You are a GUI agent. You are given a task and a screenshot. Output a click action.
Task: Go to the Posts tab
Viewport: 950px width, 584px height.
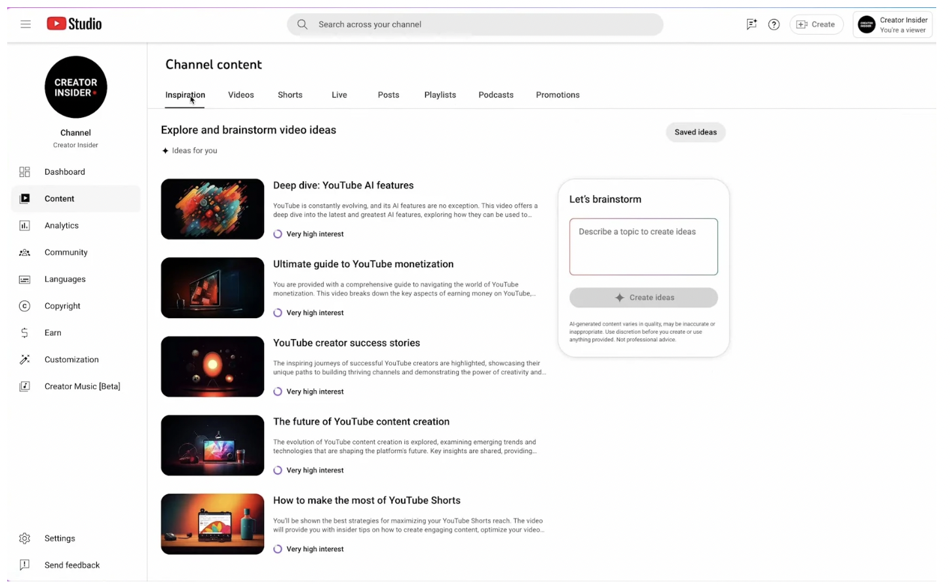click(389, 95)
